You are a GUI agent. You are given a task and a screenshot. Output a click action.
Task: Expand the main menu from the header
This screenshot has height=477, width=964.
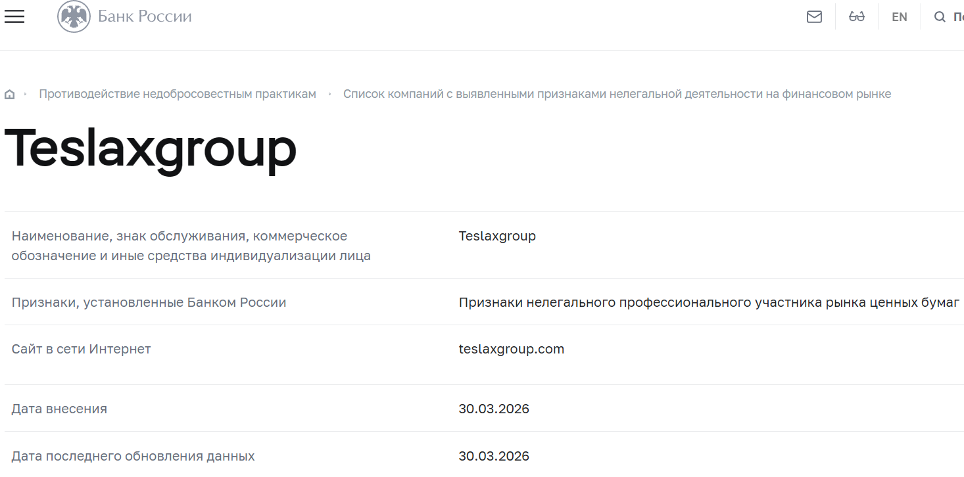pos(14,16)
